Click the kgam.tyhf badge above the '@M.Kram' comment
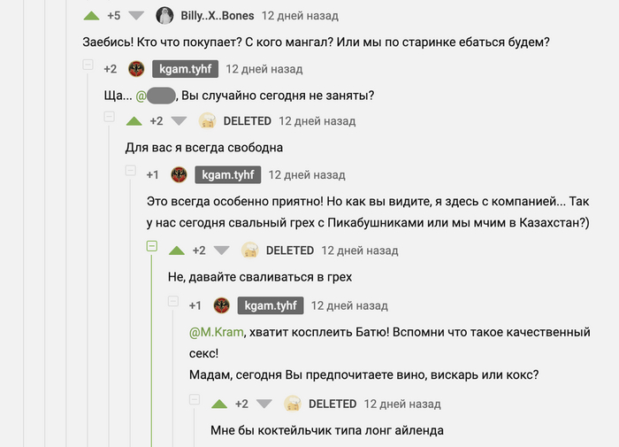 tap(271, 305)
